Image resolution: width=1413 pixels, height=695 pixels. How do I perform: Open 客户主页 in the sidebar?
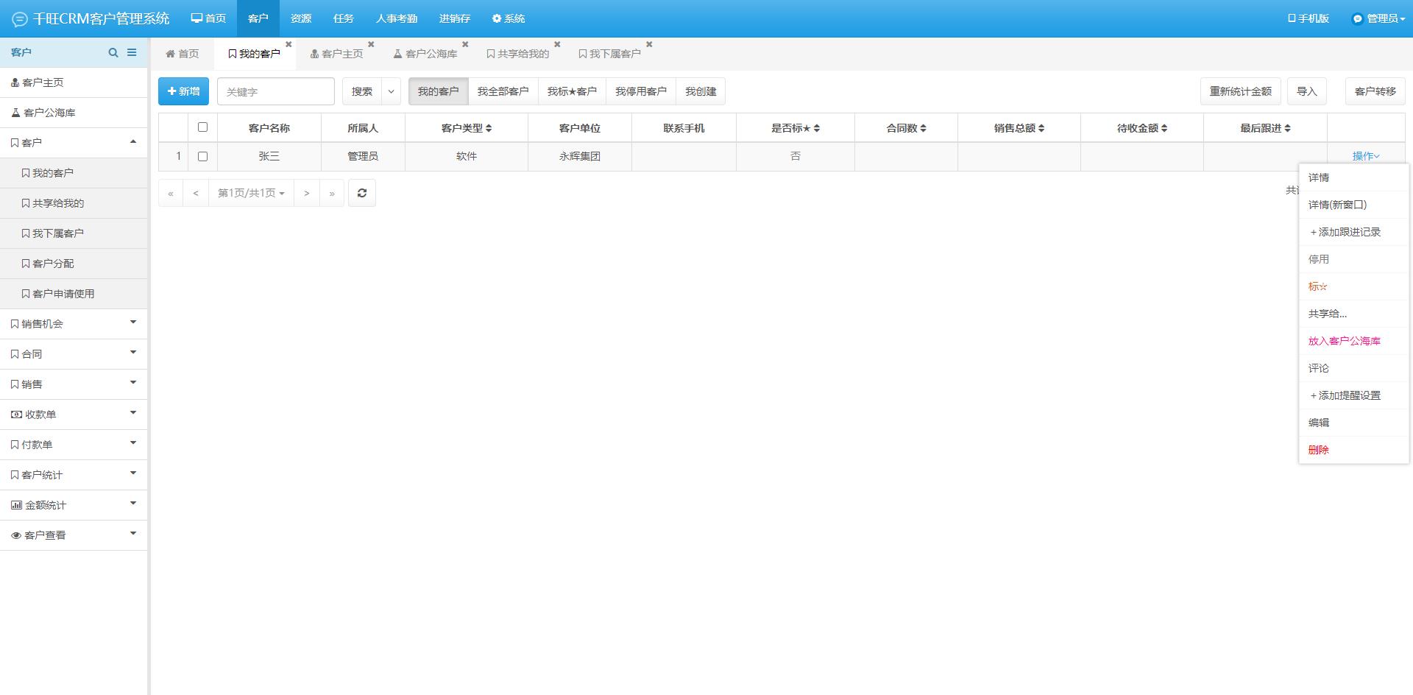click(x=74, y=82)
